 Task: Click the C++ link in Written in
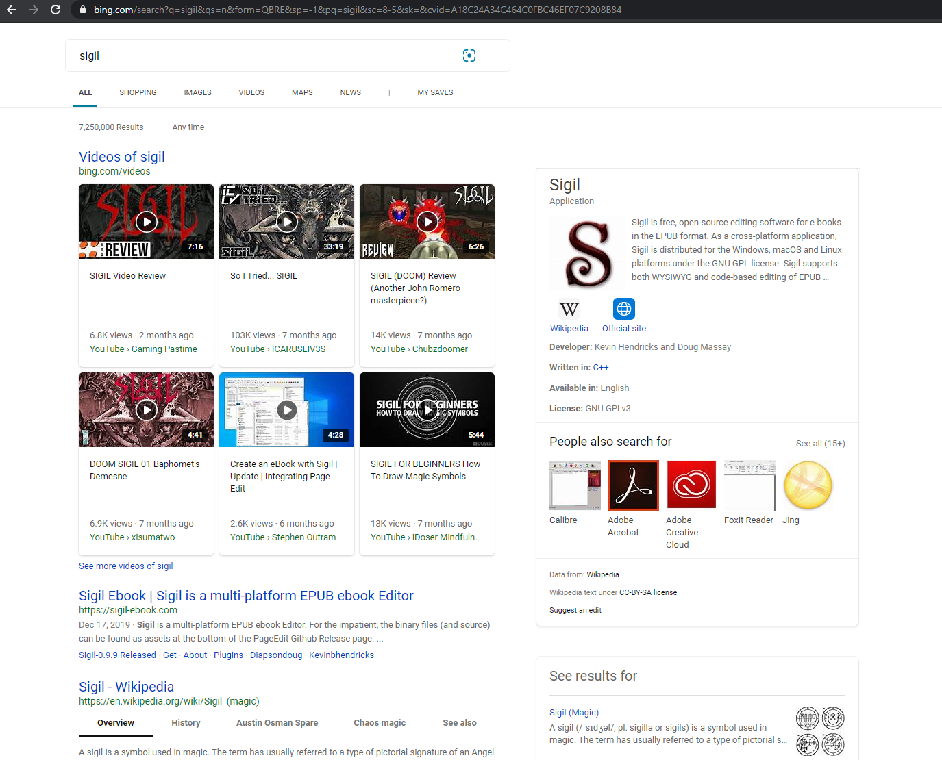[x=601, y=368]
